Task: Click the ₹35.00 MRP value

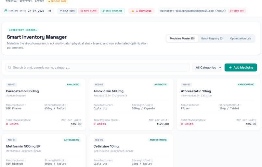Action: tap(76, 124)
